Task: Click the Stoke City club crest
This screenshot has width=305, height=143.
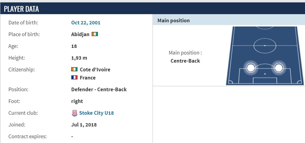Action: click(75, 113)
